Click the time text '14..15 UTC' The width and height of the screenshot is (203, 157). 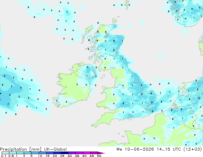168,149
